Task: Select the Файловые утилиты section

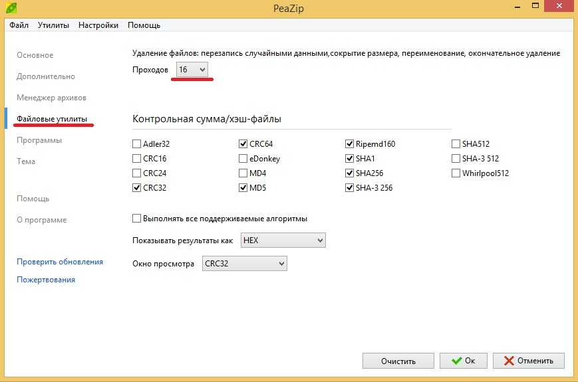Action: pos(52,119)
